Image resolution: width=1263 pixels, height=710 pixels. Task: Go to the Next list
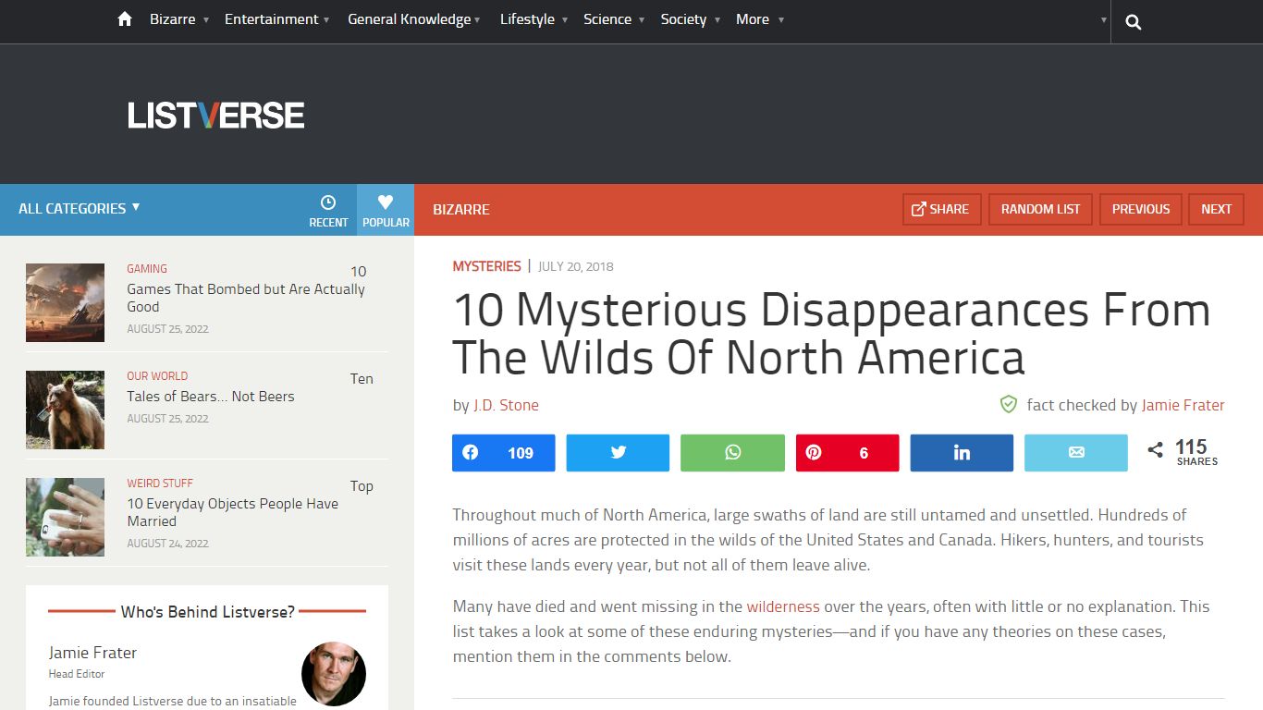click(1216, 209)
